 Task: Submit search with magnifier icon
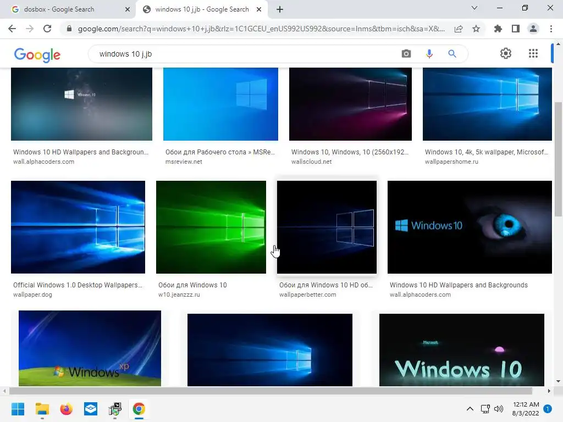coord(452,54)
